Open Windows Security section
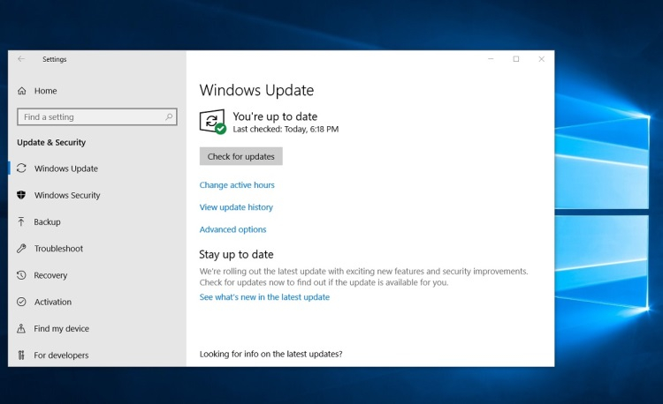The image size is (663, 404). [67, 195]
